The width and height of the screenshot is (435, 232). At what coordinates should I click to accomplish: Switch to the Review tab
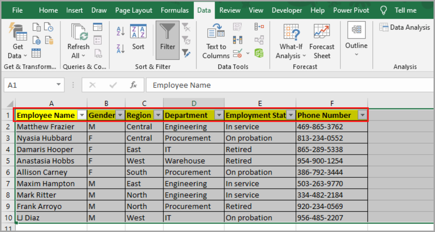pos(230,10)
